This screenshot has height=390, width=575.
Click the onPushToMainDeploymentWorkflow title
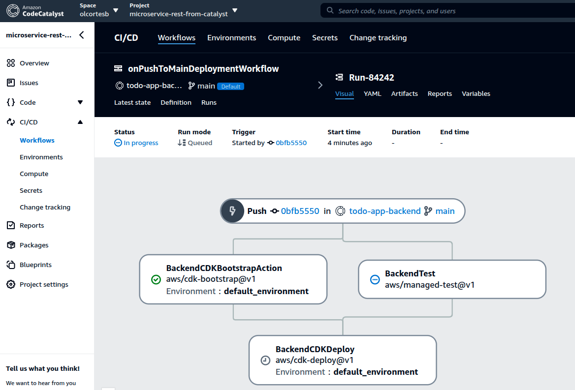pos(203,68)
